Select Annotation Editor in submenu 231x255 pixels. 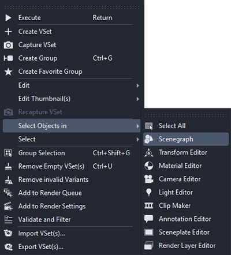186,219
